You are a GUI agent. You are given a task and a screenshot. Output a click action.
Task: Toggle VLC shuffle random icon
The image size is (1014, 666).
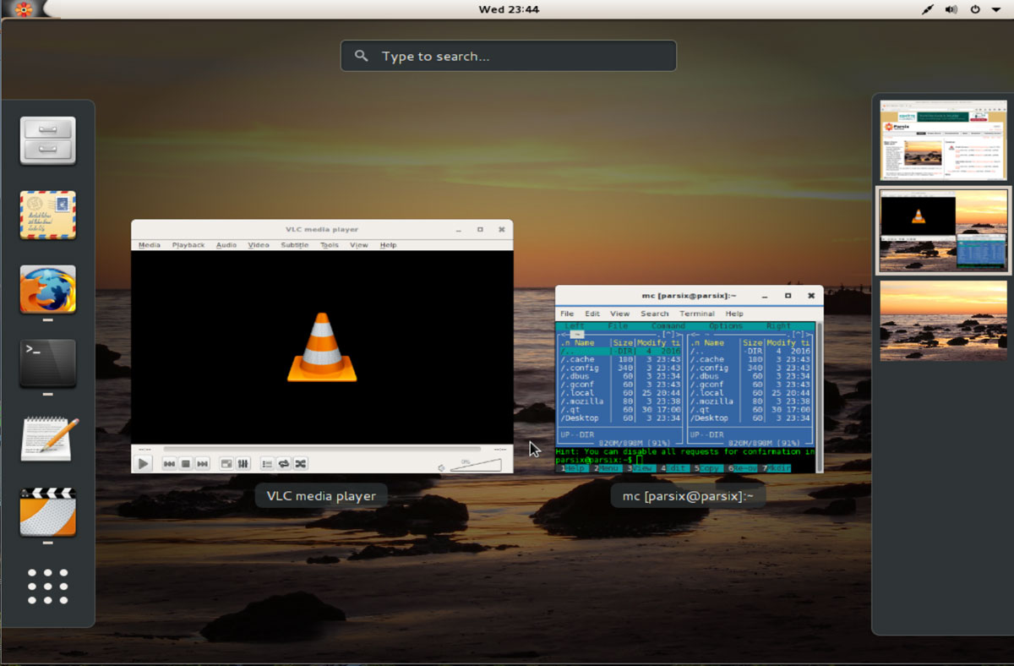pos(301,463)
